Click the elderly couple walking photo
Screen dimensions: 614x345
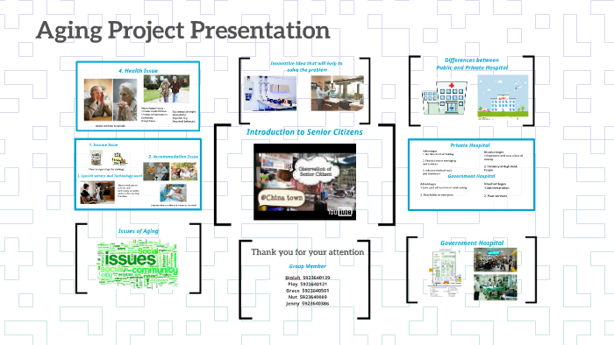click(167, 89)
